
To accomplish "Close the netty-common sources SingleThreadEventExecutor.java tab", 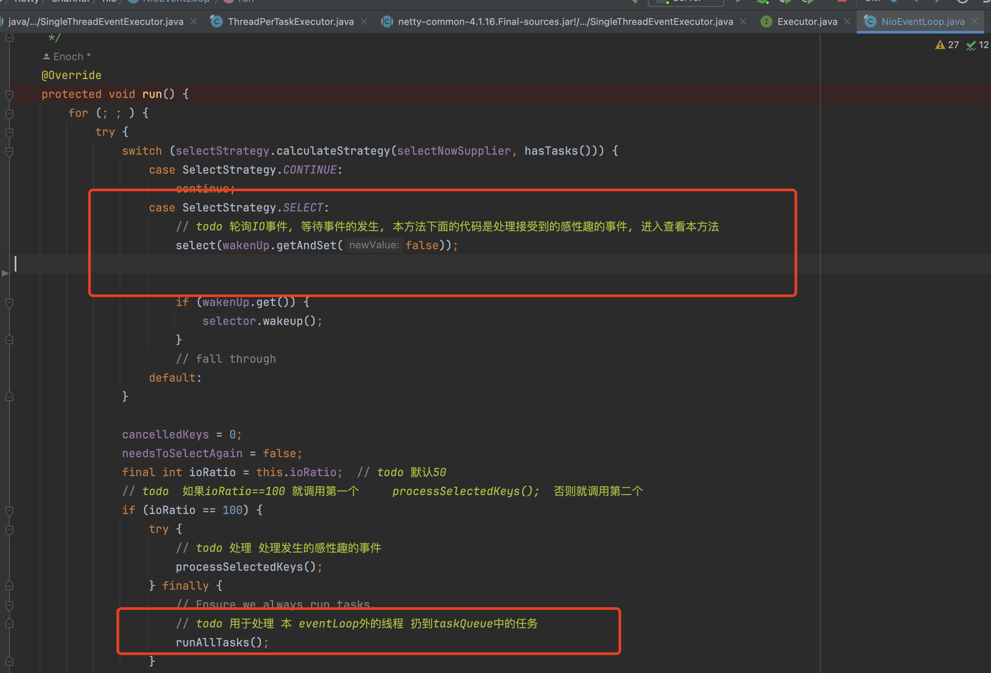I will (x=743, y=21).
